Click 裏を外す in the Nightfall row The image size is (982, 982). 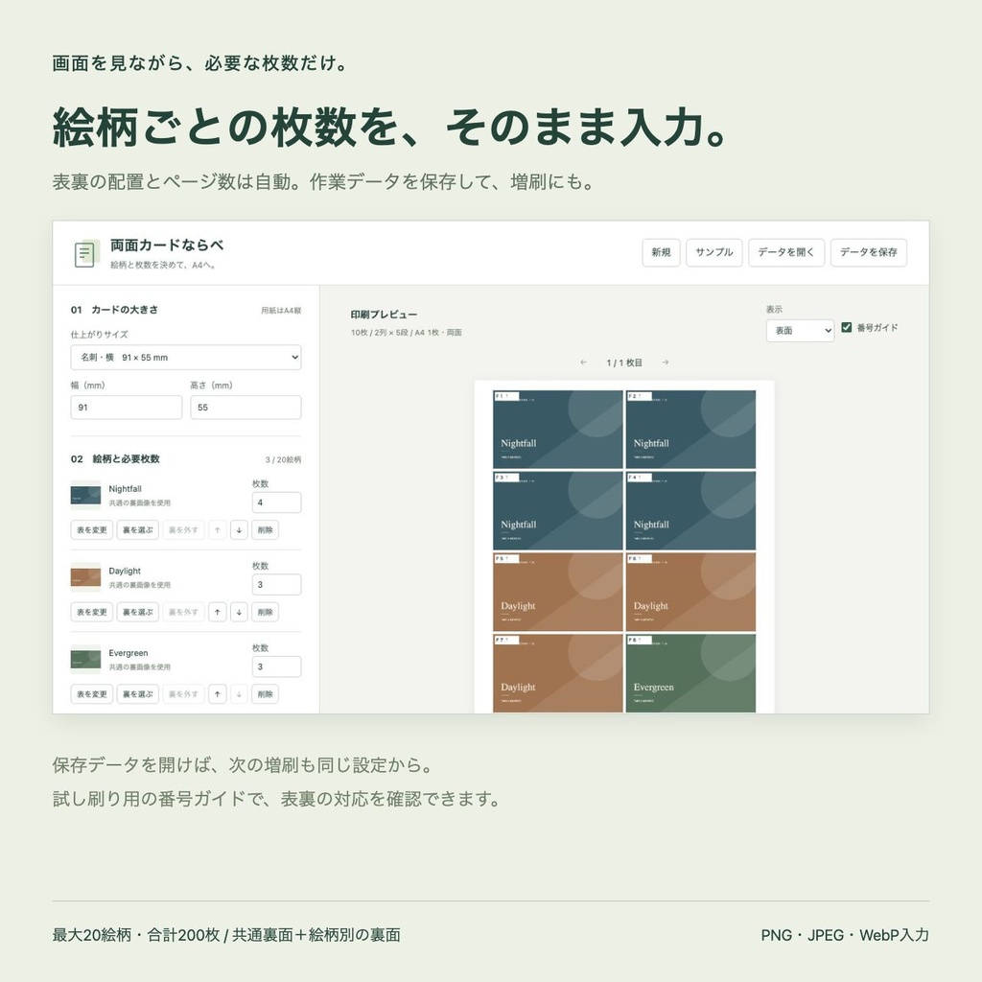pos(183,529)
